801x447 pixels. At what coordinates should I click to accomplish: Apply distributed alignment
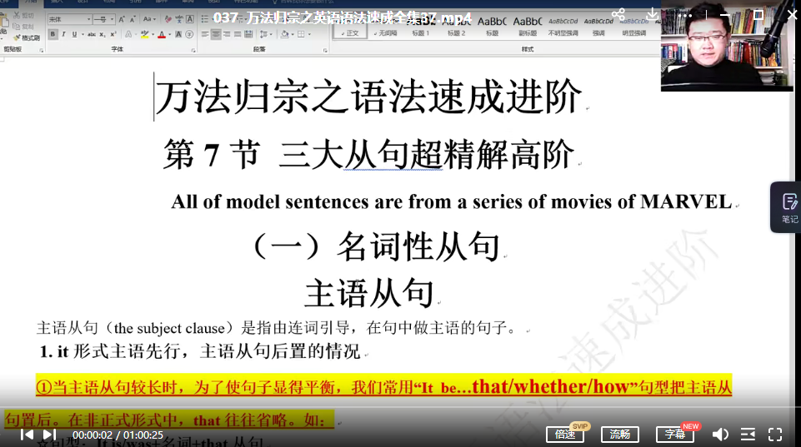point(248,34)
